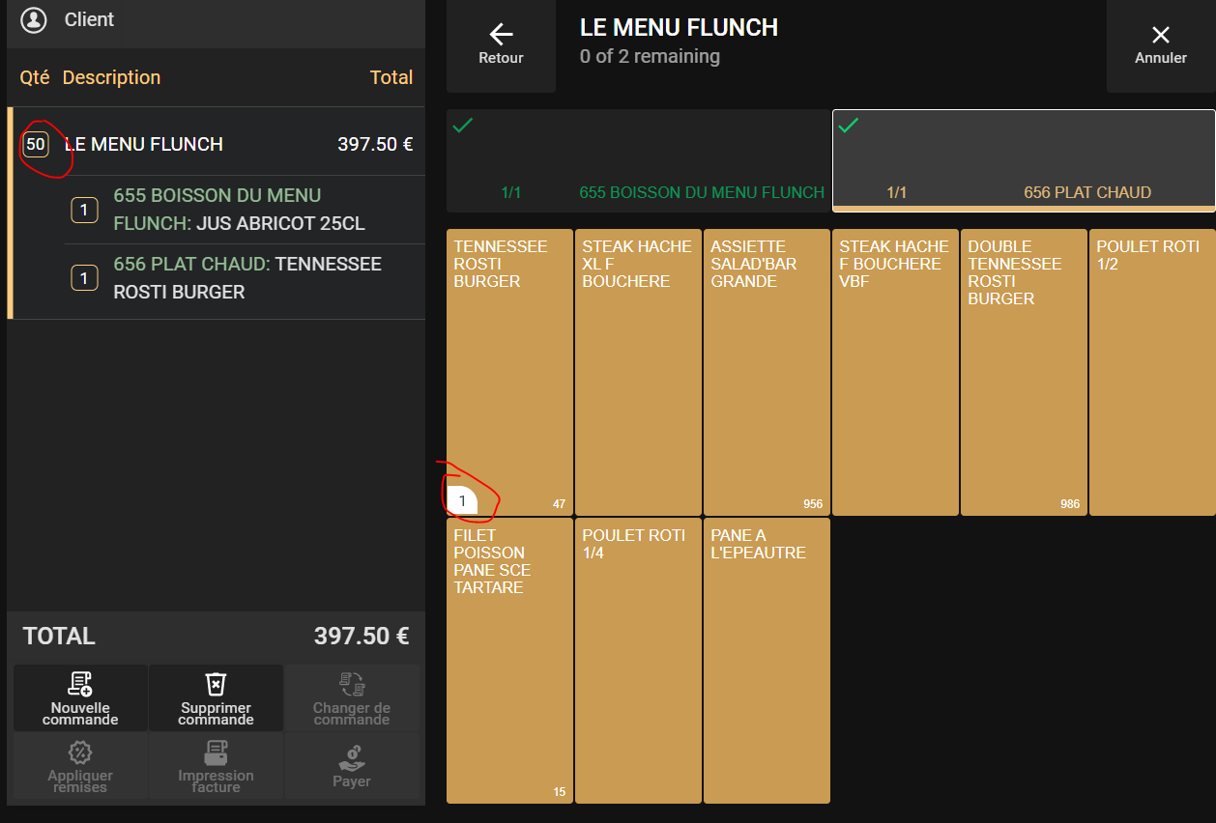Select the Pane a l'Epeautre tile
The width and height of the screenshot is (1216, 823).
tap(767, 660)
